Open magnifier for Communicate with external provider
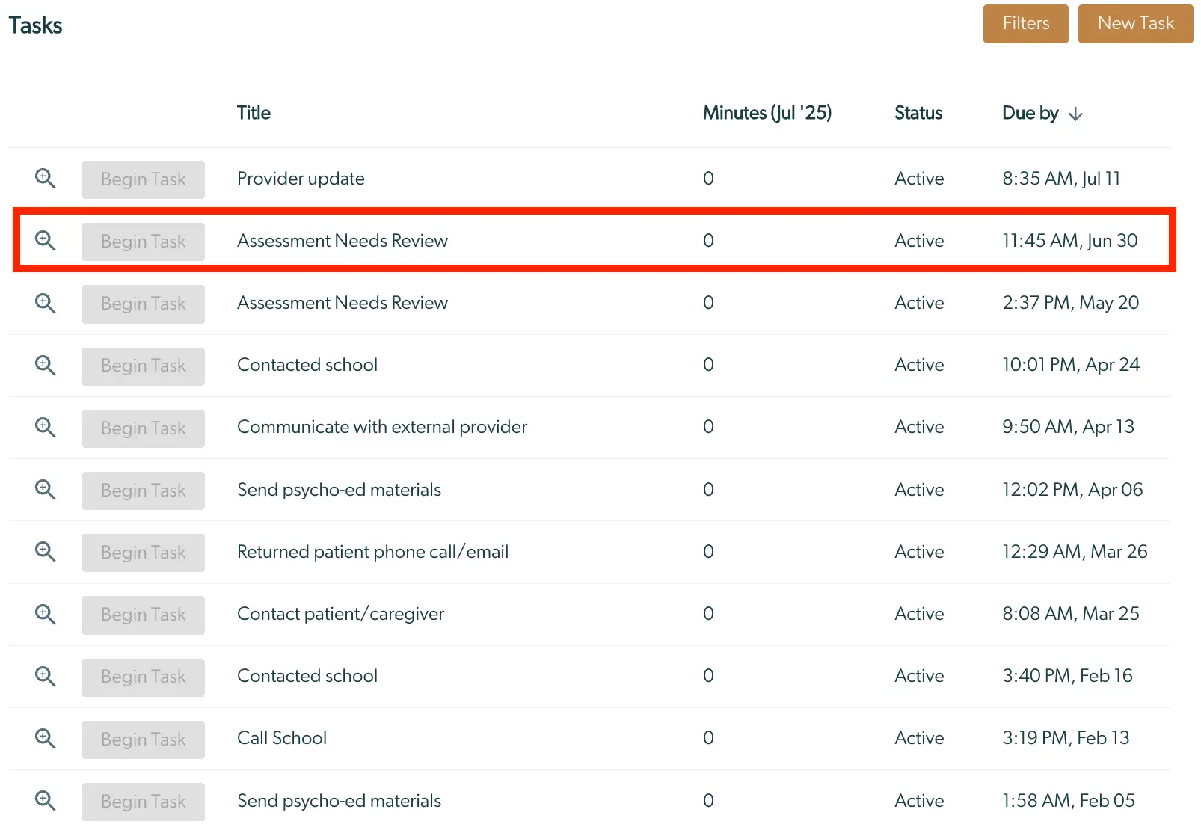 click(x=45, y=428)
